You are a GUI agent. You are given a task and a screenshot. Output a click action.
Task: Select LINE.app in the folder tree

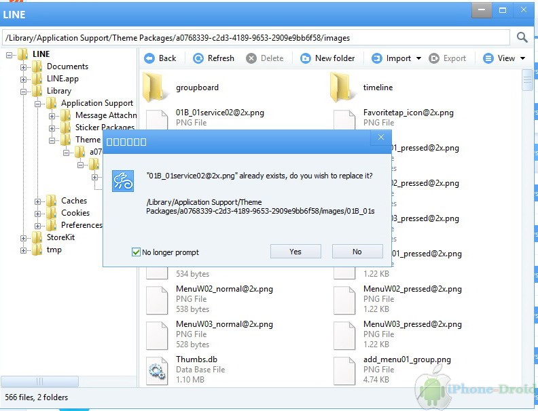tap(62, 79)
